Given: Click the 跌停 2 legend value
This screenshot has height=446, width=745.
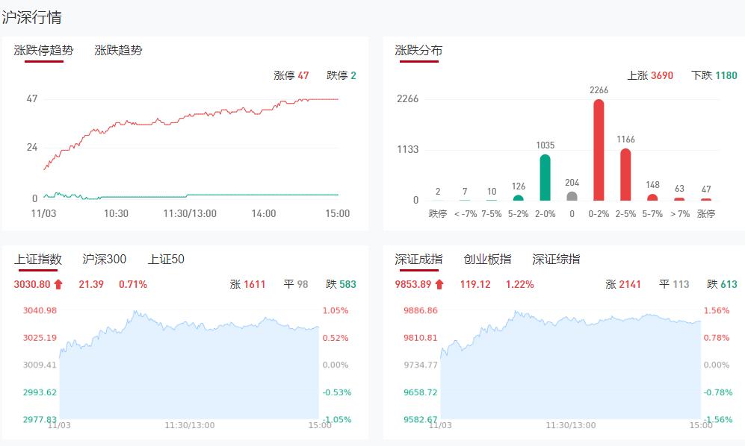Looking at the screenshot, I should (x=341, y=75).
